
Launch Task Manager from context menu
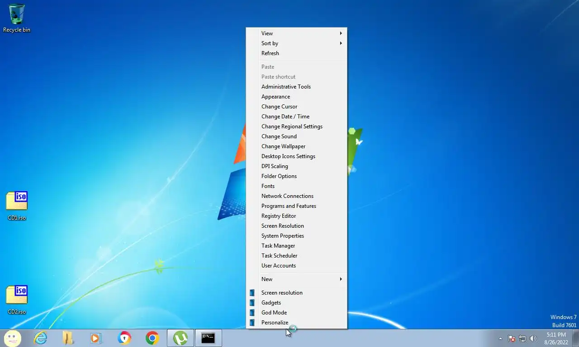click(x=296, y=246)
